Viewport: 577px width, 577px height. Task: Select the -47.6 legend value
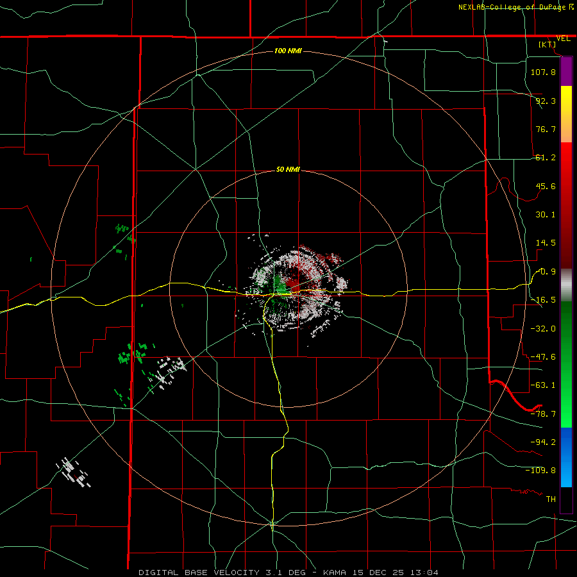(x=543, y=357)
